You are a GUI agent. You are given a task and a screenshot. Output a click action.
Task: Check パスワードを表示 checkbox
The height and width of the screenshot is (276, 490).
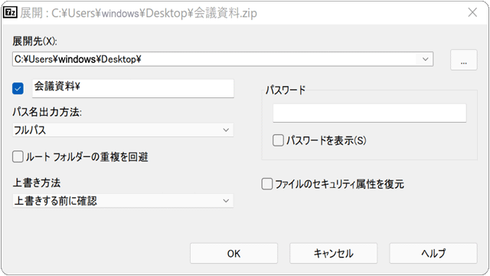pos(278,140)
